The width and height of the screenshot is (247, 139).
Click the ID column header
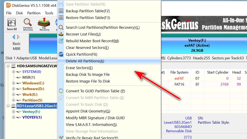(x=197, y=72)
